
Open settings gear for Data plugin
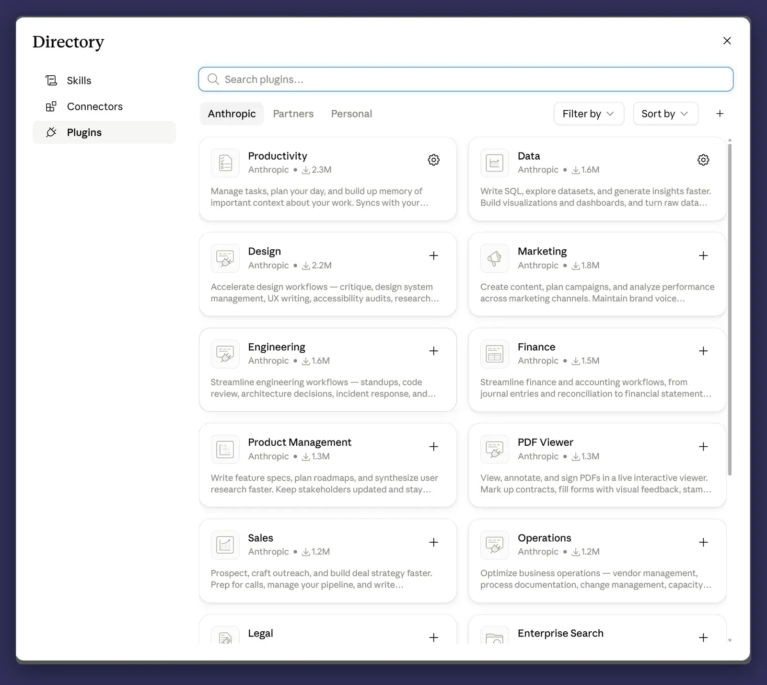[x=703, y=160]
